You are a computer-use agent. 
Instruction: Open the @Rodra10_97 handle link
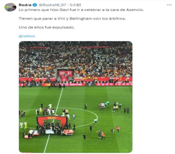[x=52, y=5]
